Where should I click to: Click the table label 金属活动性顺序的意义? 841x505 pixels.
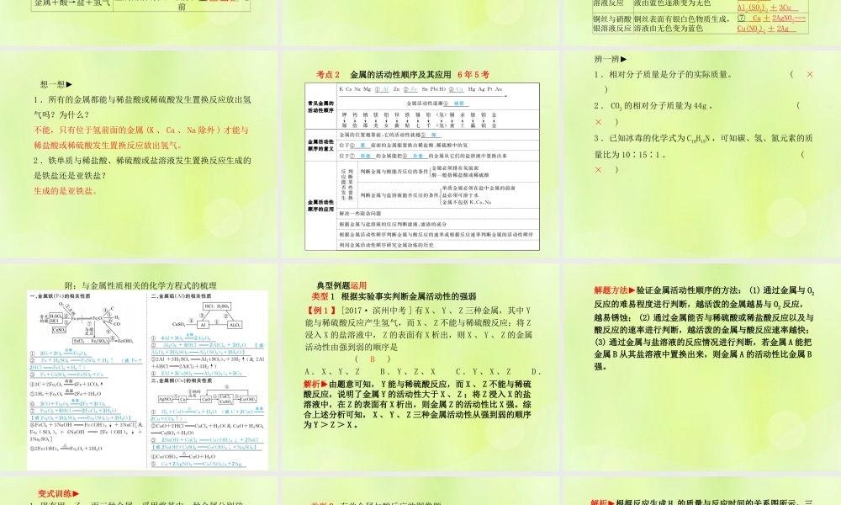320,146
